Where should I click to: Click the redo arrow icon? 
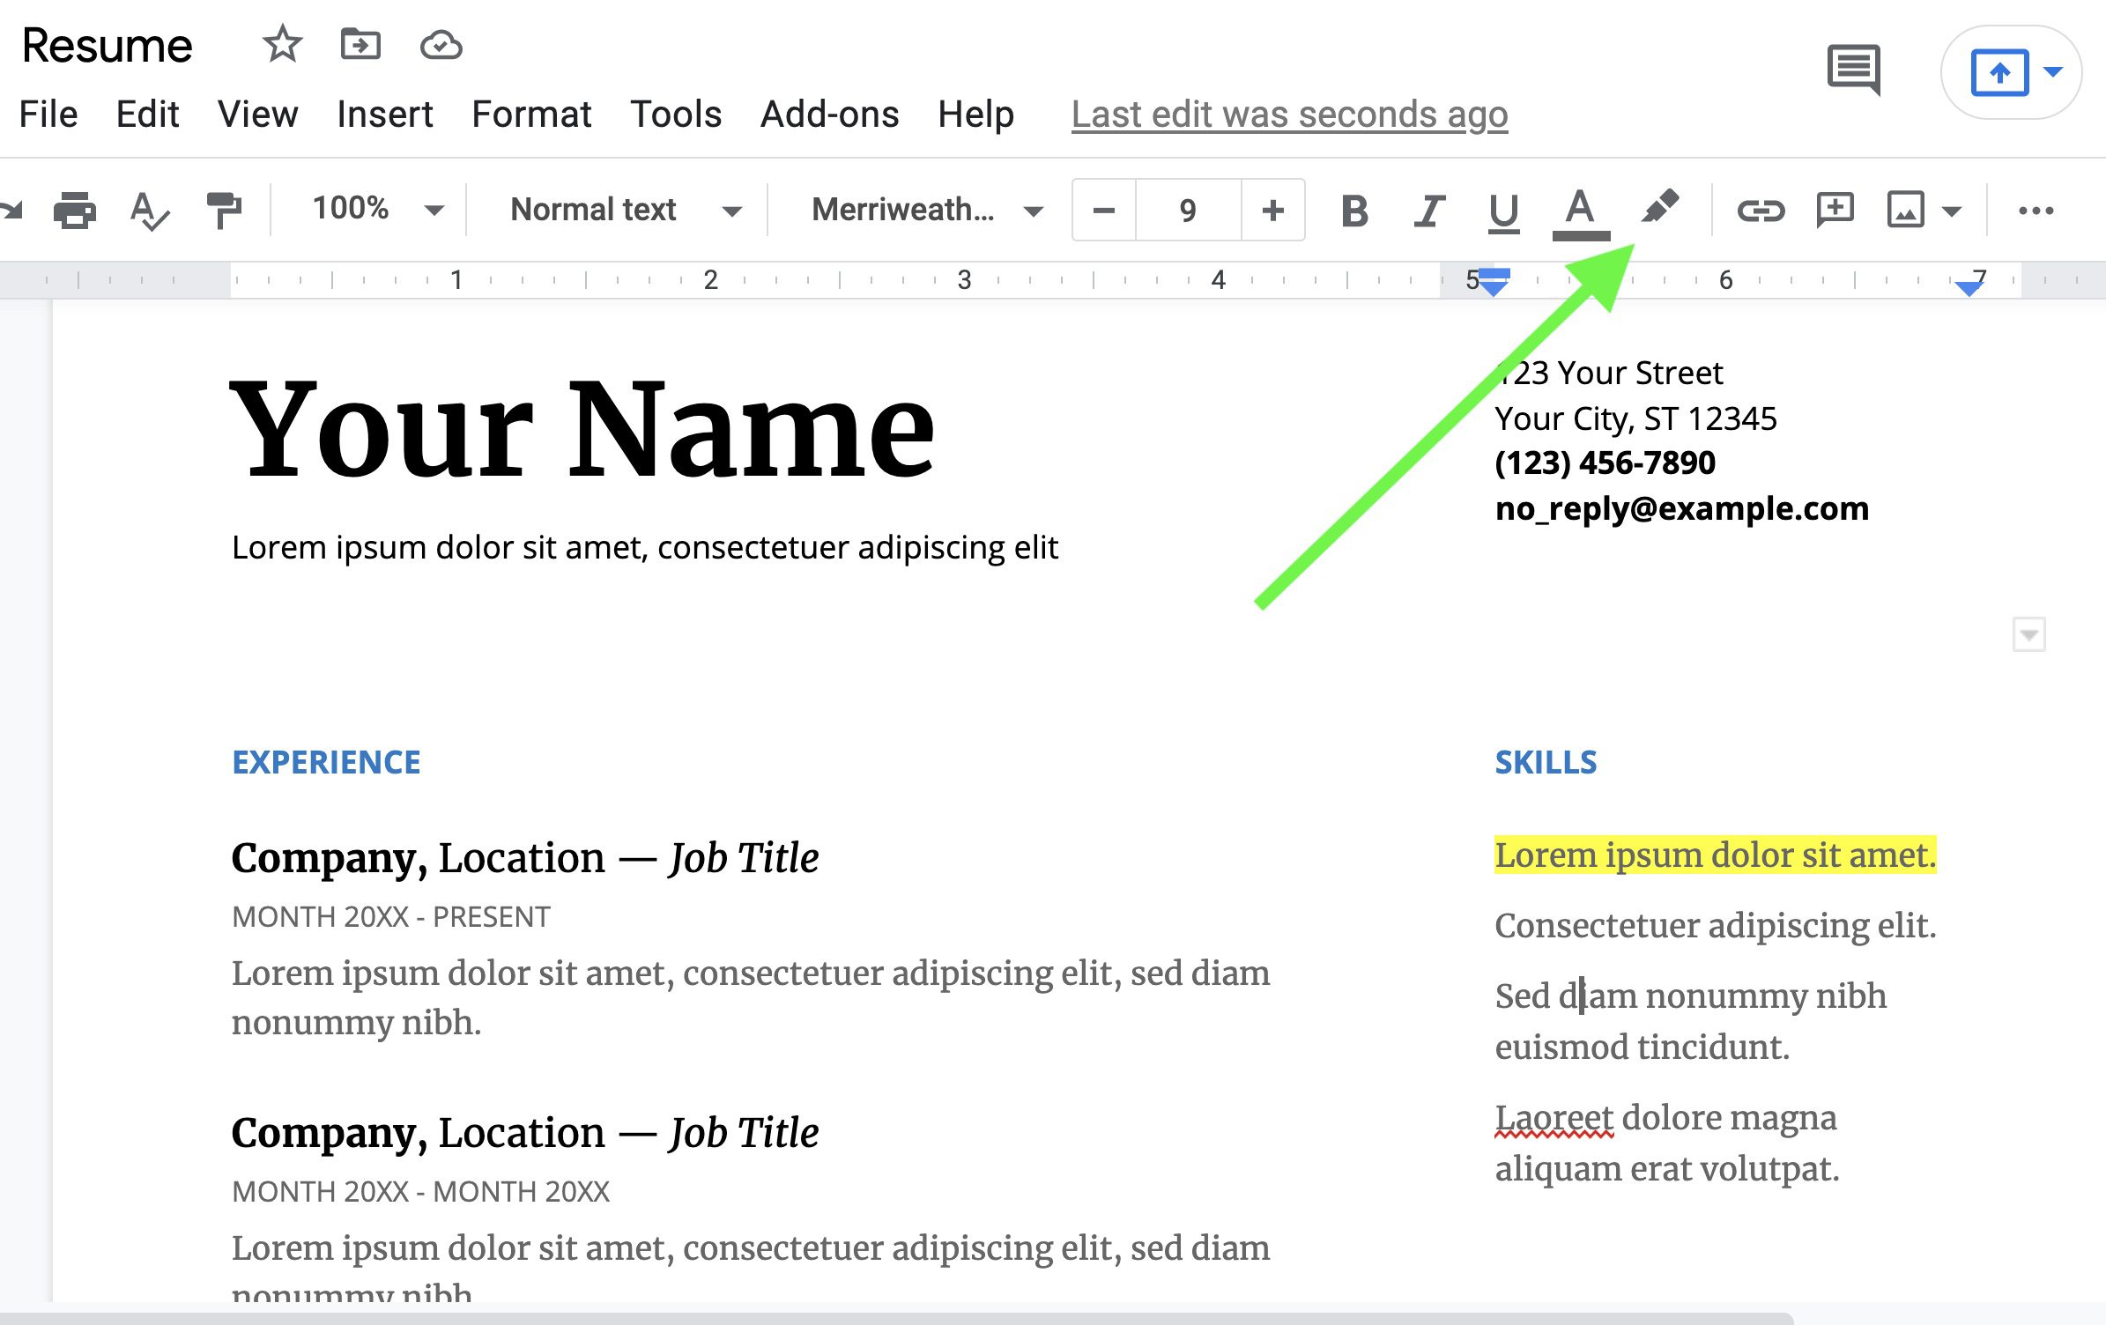11,210
